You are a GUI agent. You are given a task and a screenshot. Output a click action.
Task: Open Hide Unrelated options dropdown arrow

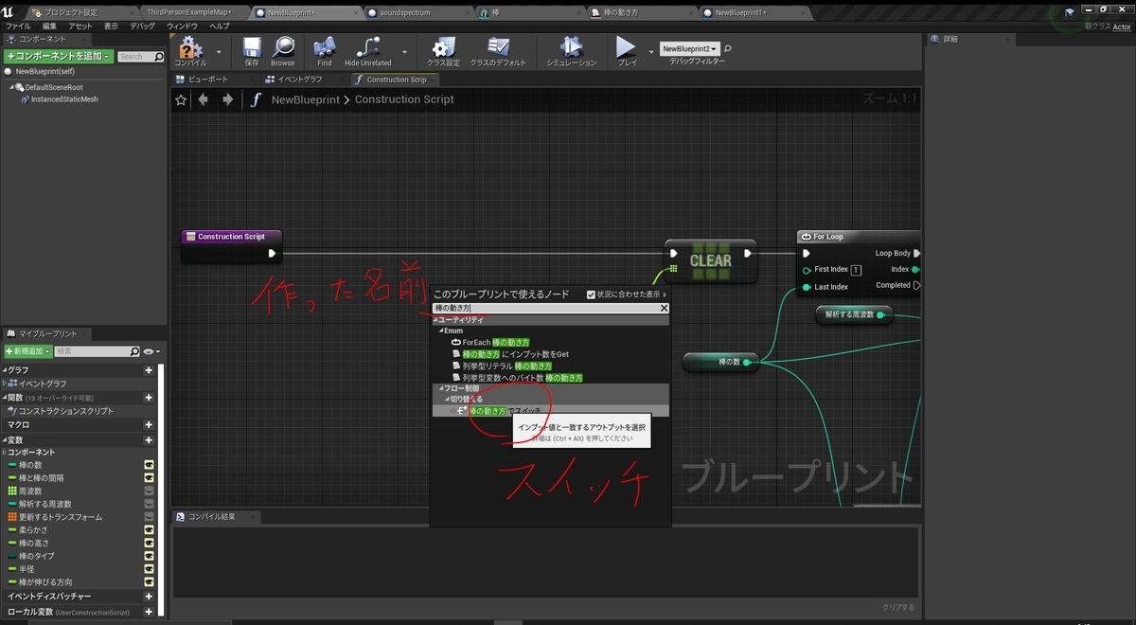pyautogui.click(x=405, y=51)
